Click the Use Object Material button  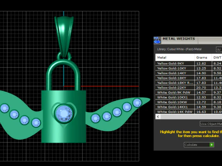pos(211,124)
